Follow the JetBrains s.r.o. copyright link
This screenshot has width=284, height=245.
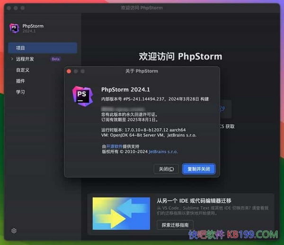163,152
